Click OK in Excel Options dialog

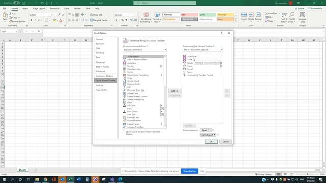[x=211, y=142]
